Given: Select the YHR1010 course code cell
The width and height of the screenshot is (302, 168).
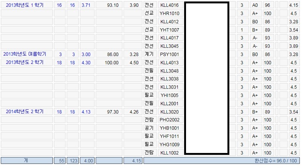Looking at the screenshot, I should click(169, 14).
